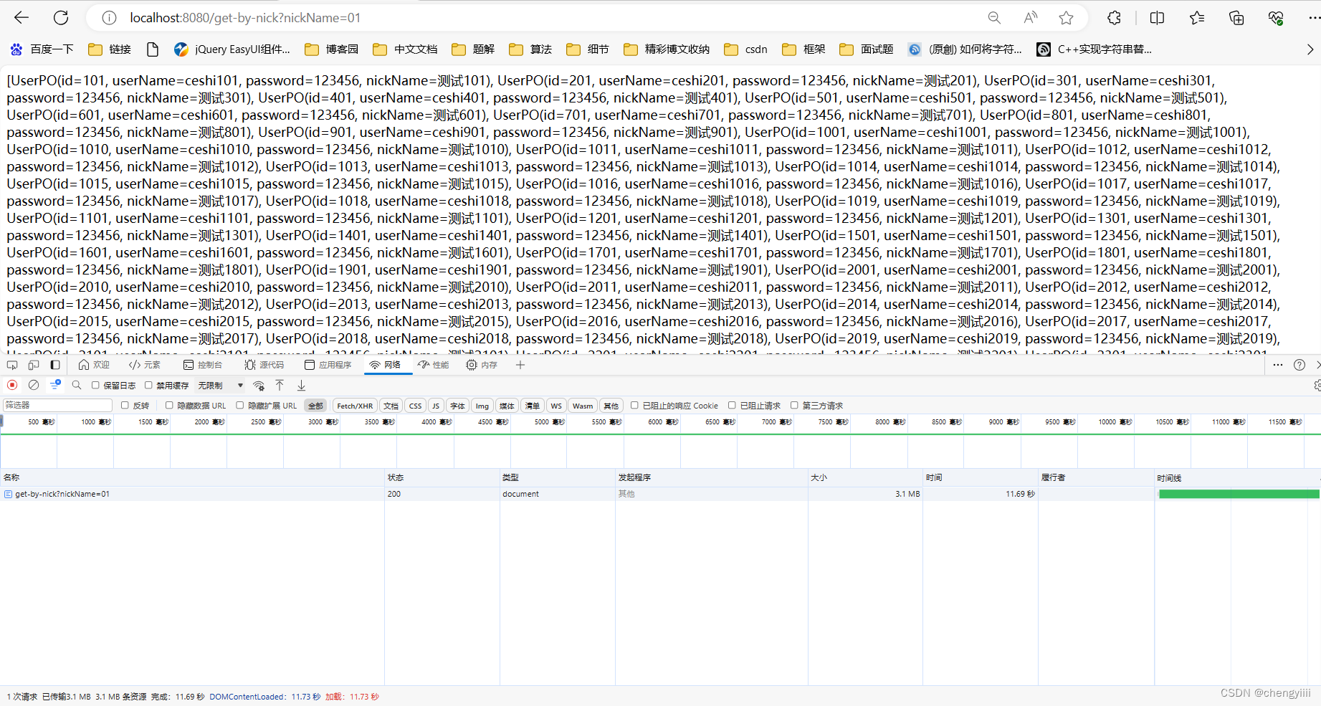Activate the inspect element picker icon
Image resolution: width=1321 pixels, height=706 pixels.
tap(12, 365)
